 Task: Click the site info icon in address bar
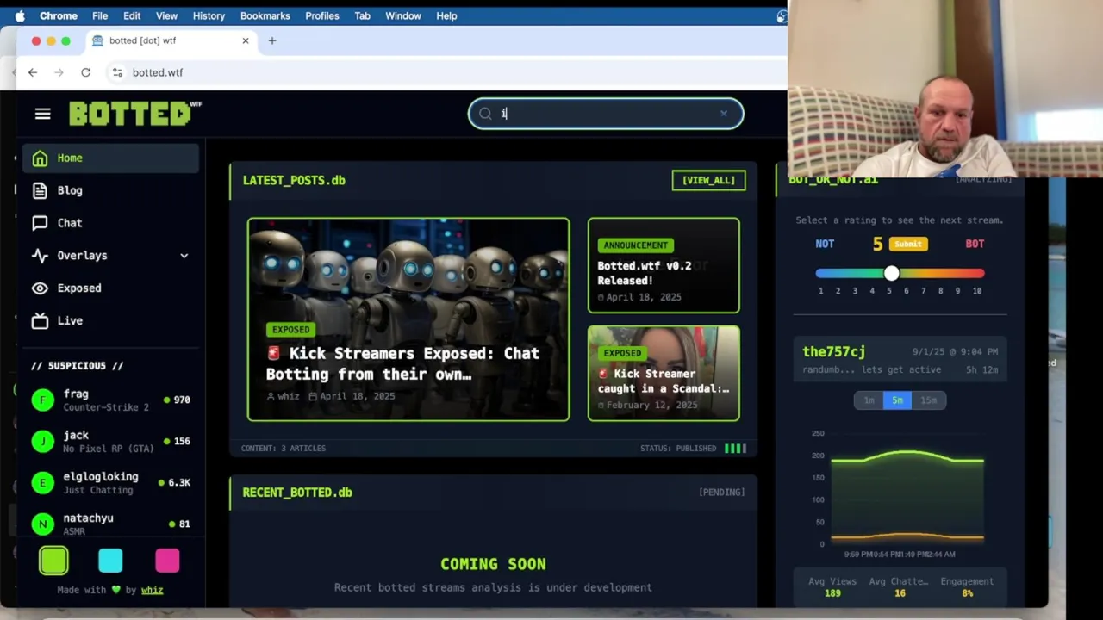117,72
